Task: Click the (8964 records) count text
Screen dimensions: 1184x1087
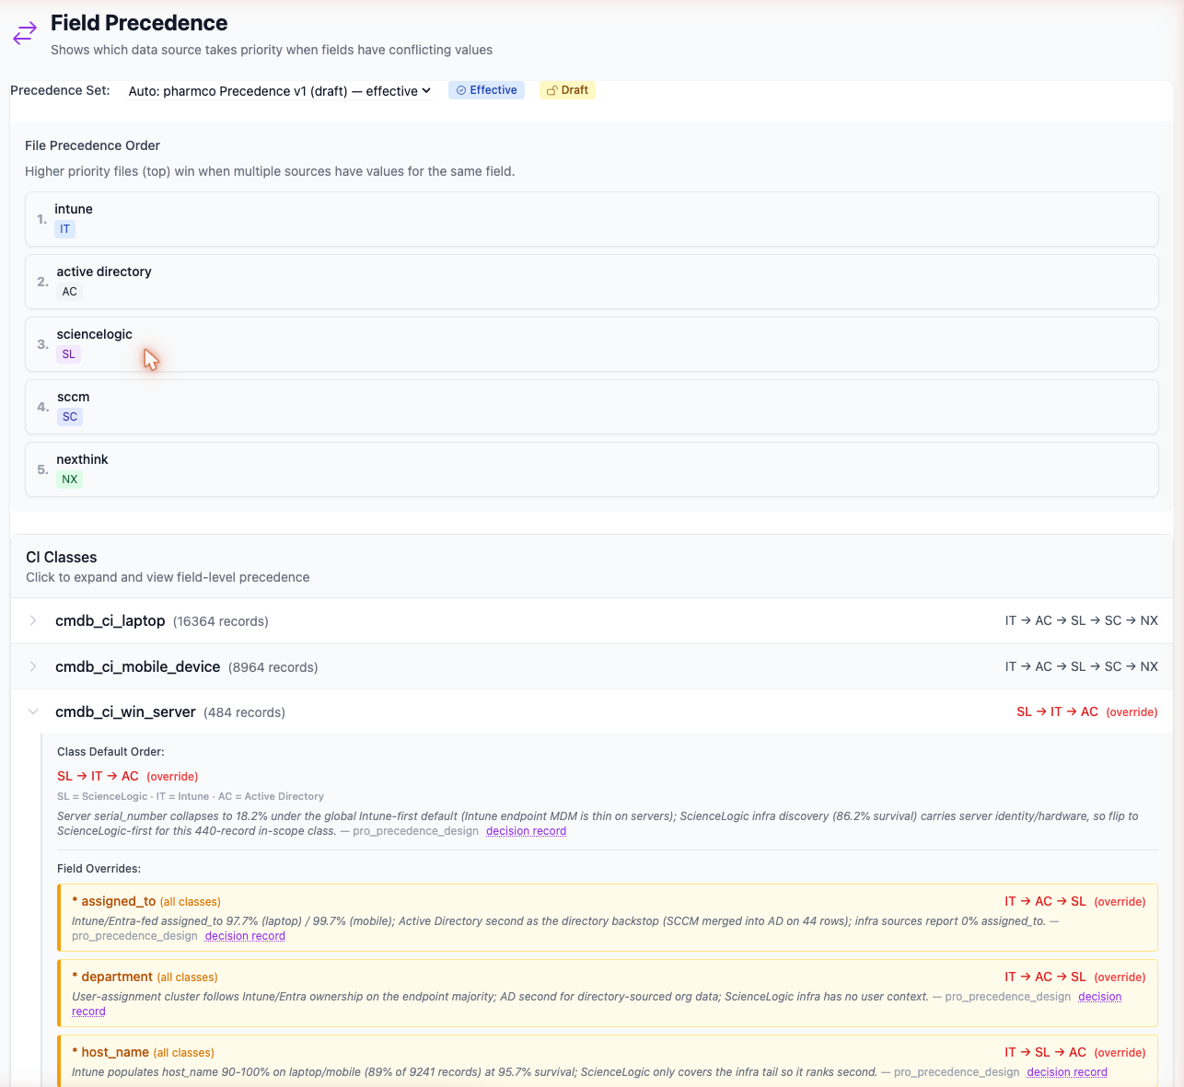Action: click(x=273, y=667)
